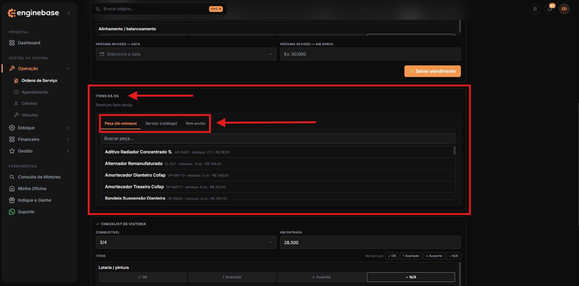Screen dimensions: 579x286
Task: Expand the Estoque submenu chevron
Action: (x=68, y=128)
